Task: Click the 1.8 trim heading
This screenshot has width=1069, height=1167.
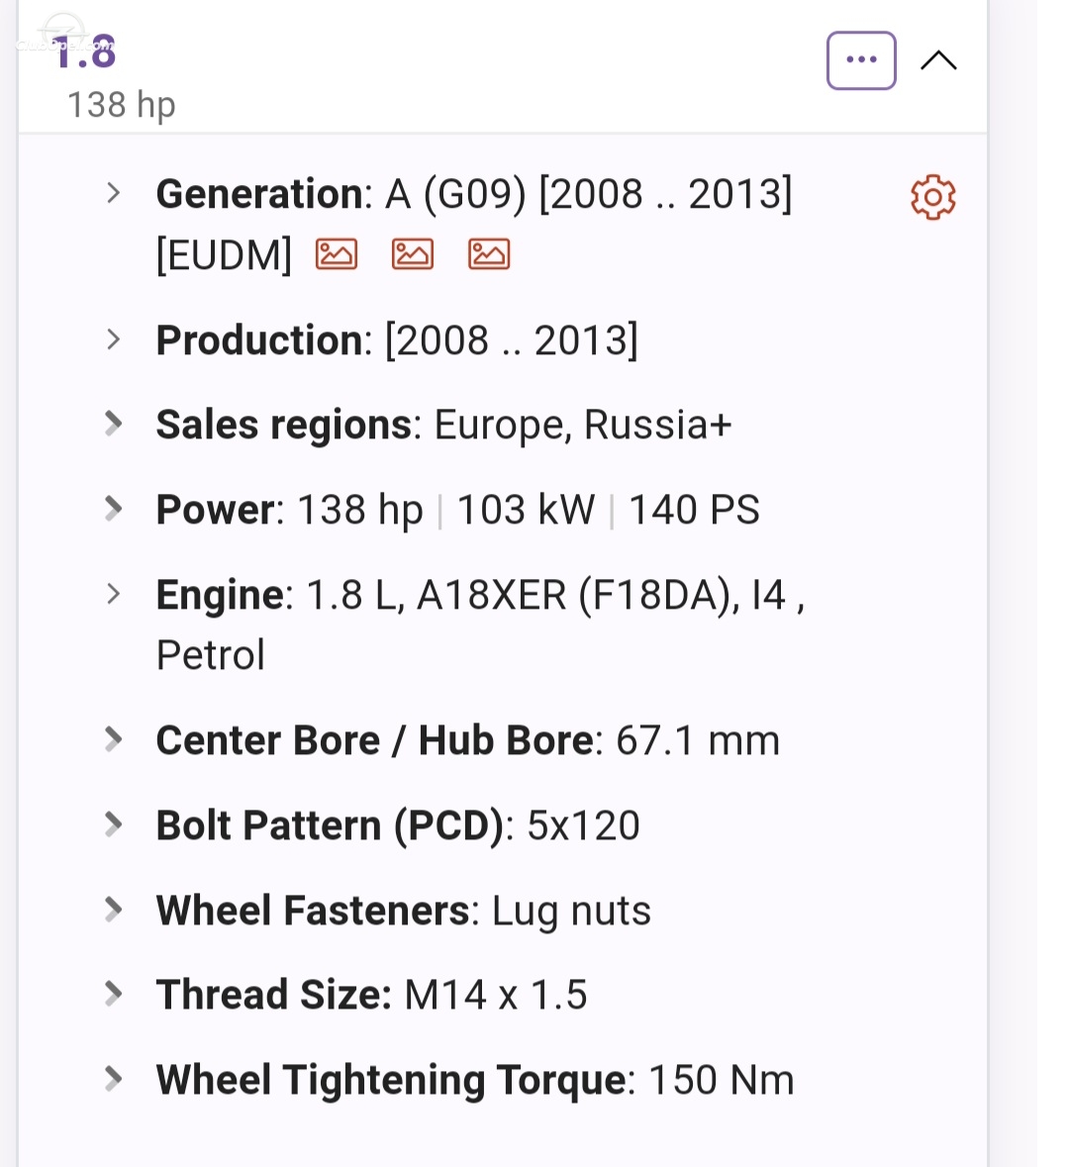Action: tap(84, 52)
